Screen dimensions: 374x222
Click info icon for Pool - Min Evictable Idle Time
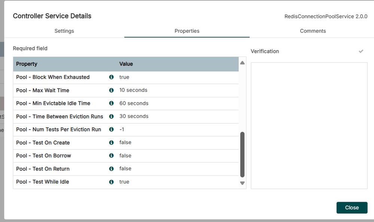111,103
